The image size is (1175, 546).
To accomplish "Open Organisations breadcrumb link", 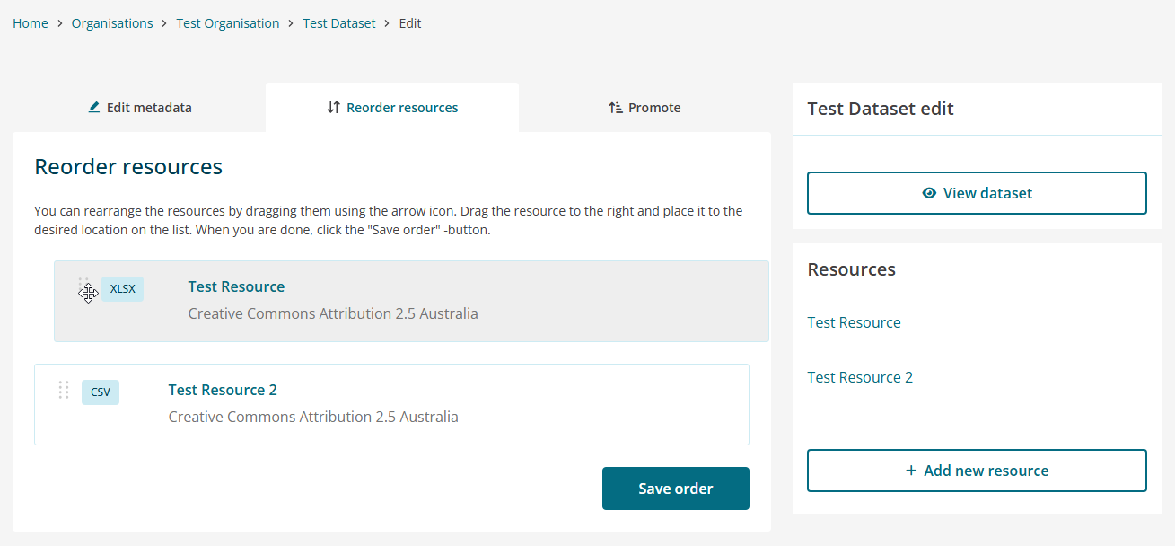I will (x=112, y=23).
